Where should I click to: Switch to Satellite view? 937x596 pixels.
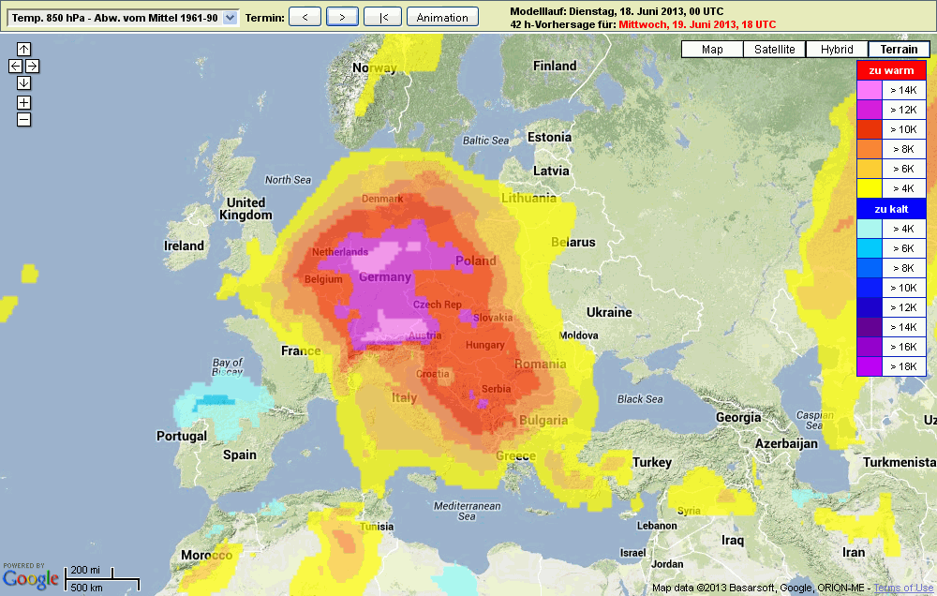coord(775,50)
